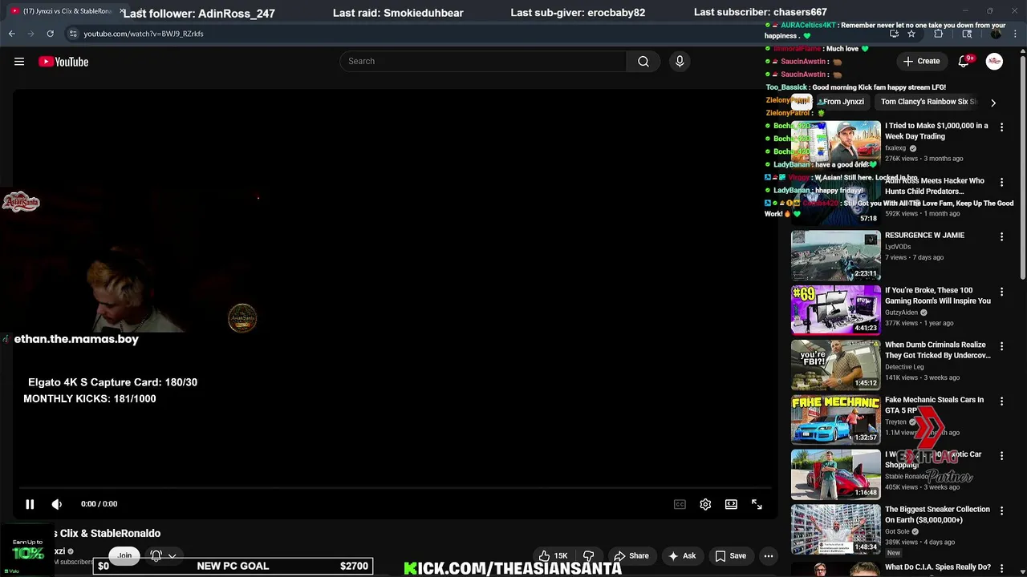Open the GutzyAiden channel link
This screenshot has height=577, width=1027.
click(901, 313)
